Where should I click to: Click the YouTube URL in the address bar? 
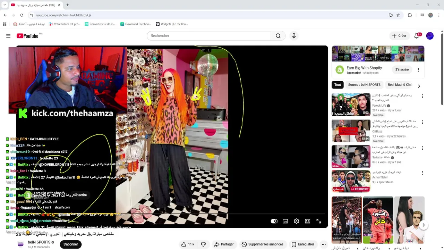64,15
